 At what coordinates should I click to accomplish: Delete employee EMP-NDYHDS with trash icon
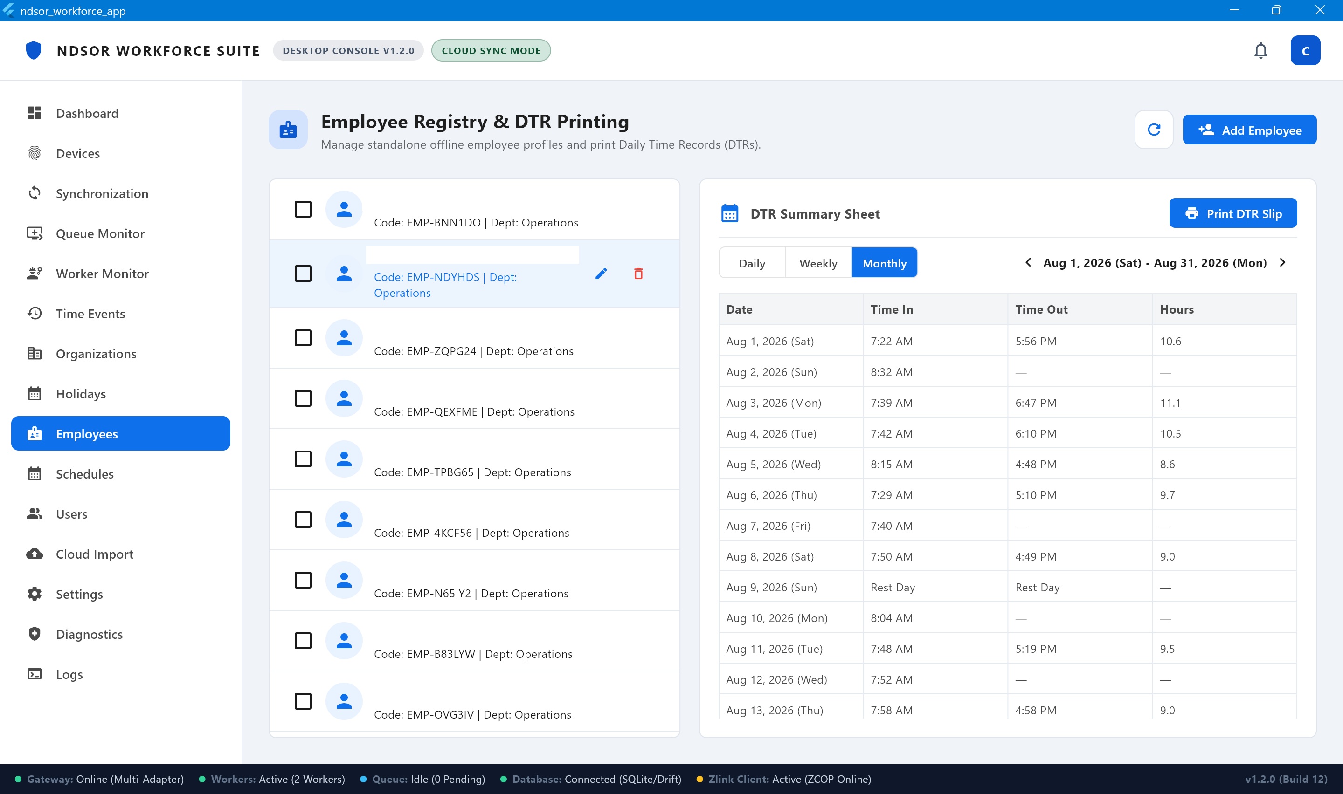638,274
